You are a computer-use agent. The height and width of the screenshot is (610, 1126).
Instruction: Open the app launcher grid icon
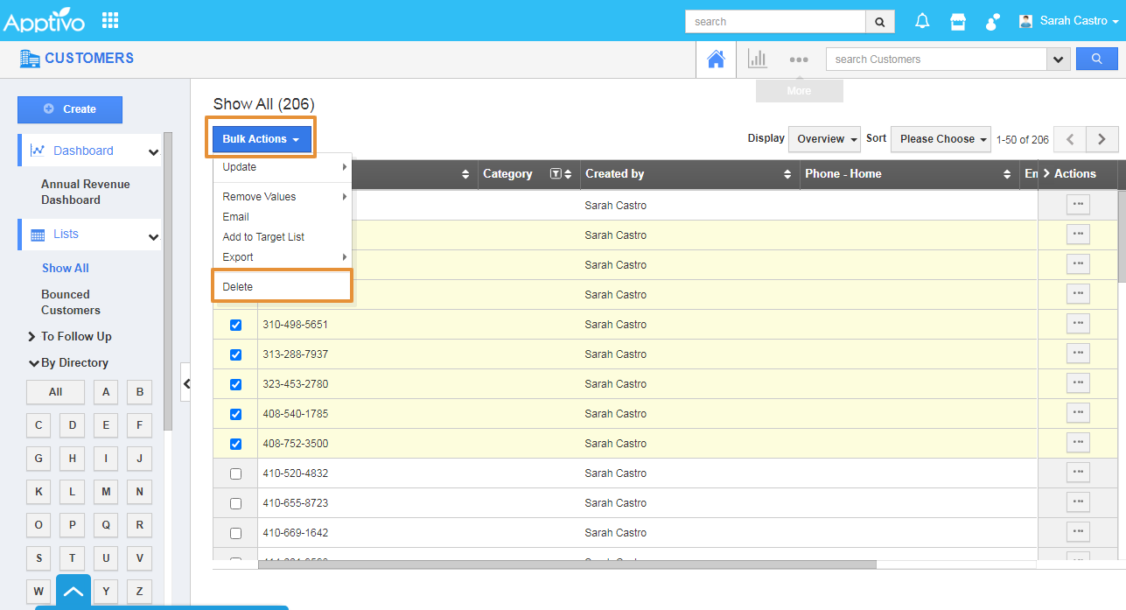[110, 20]
